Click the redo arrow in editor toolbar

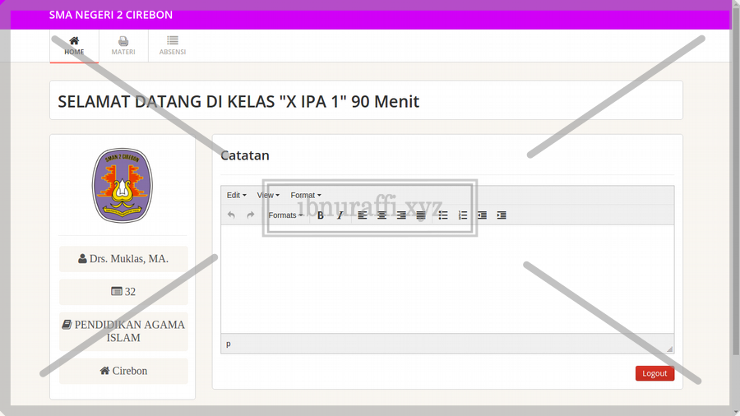[251, 215]
